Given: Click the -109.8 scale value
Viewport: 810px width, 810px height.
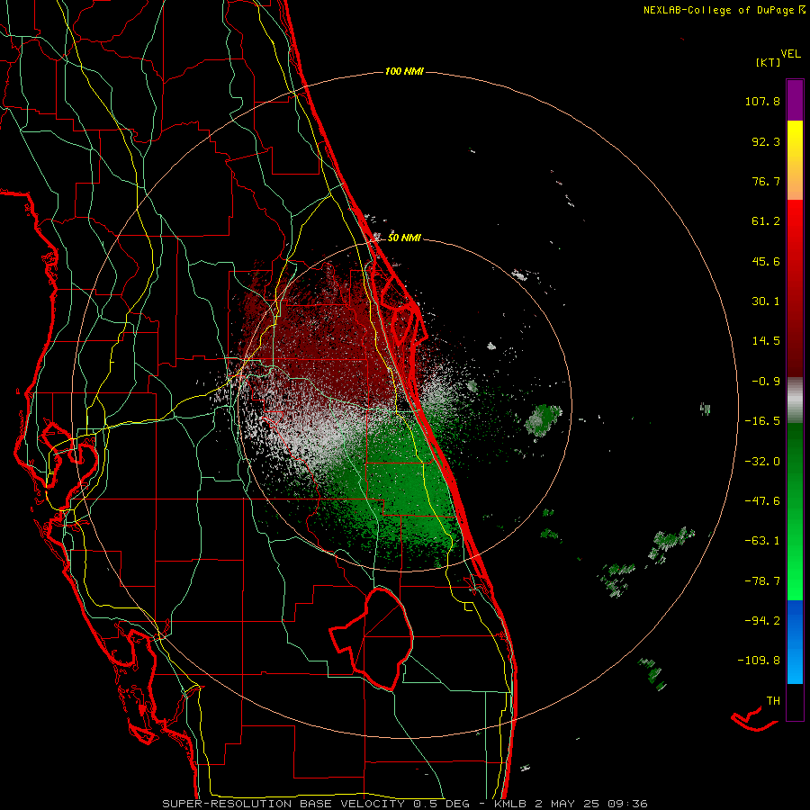Looking at the screenshot, I should (759, 661).
